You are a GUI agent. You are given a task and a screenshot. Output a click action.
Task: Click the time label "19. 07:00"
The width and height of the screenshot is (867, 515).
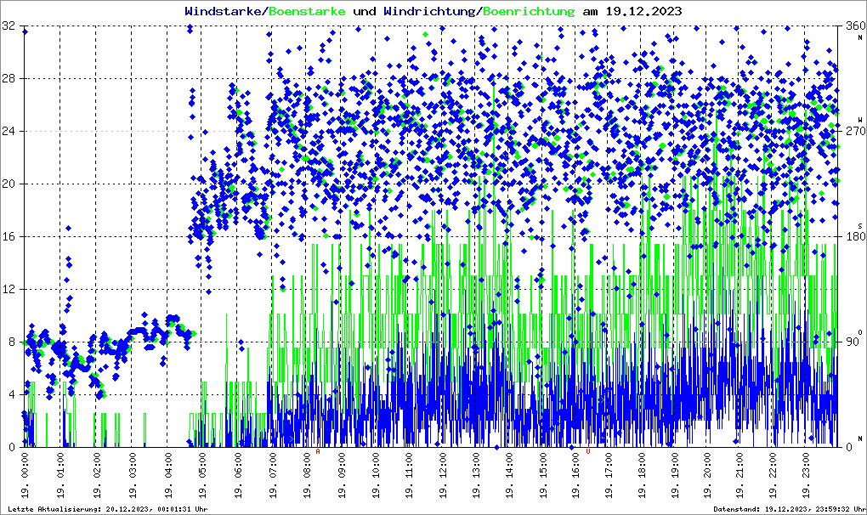pos(272,475)
